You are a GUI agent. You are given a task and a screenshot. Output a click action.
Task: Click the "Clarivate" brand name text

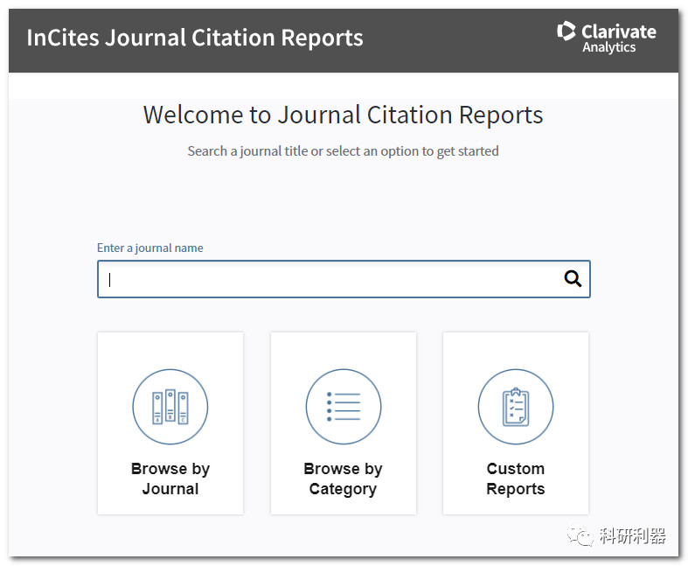(x=618, y=31)
